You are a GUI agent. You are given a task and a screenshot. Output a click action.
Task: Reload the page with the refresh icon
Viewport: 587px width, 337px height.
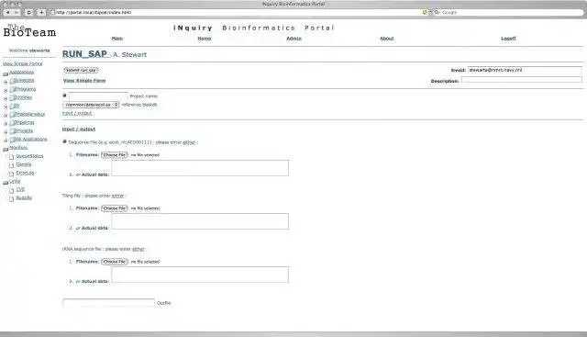pyautogui.click(x=28, y=12)
